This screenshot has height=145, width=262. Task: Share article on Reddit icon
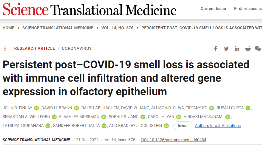click(x=248, y=48)
